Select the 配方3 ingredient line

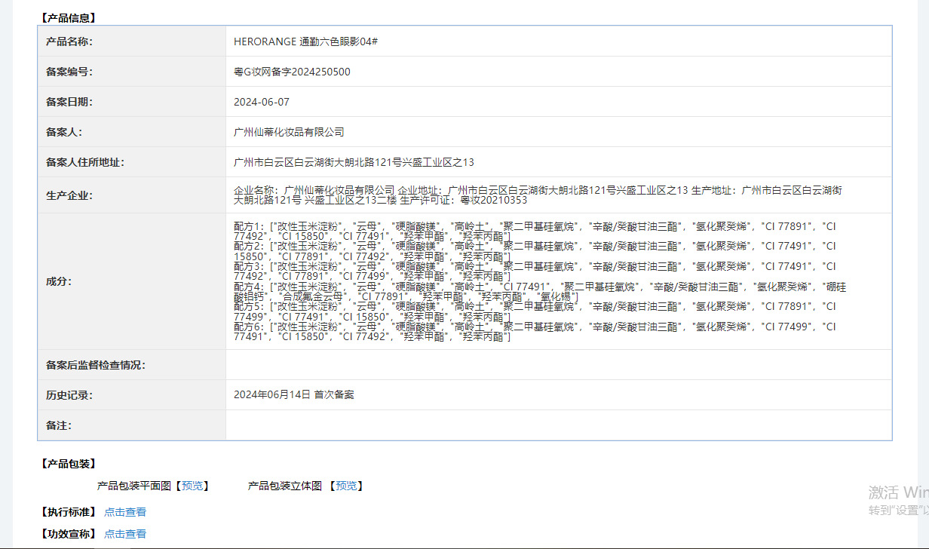tap(535, 271)
